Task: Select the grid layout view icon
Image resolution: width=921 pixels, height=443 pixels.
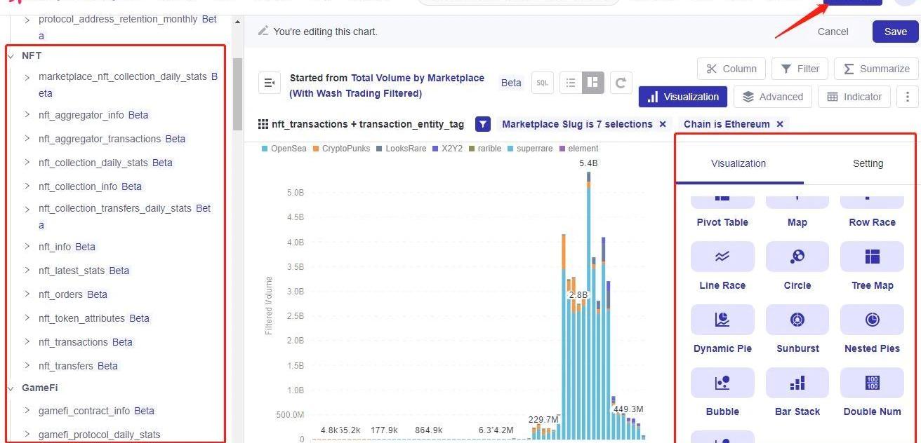Action: 593,83
